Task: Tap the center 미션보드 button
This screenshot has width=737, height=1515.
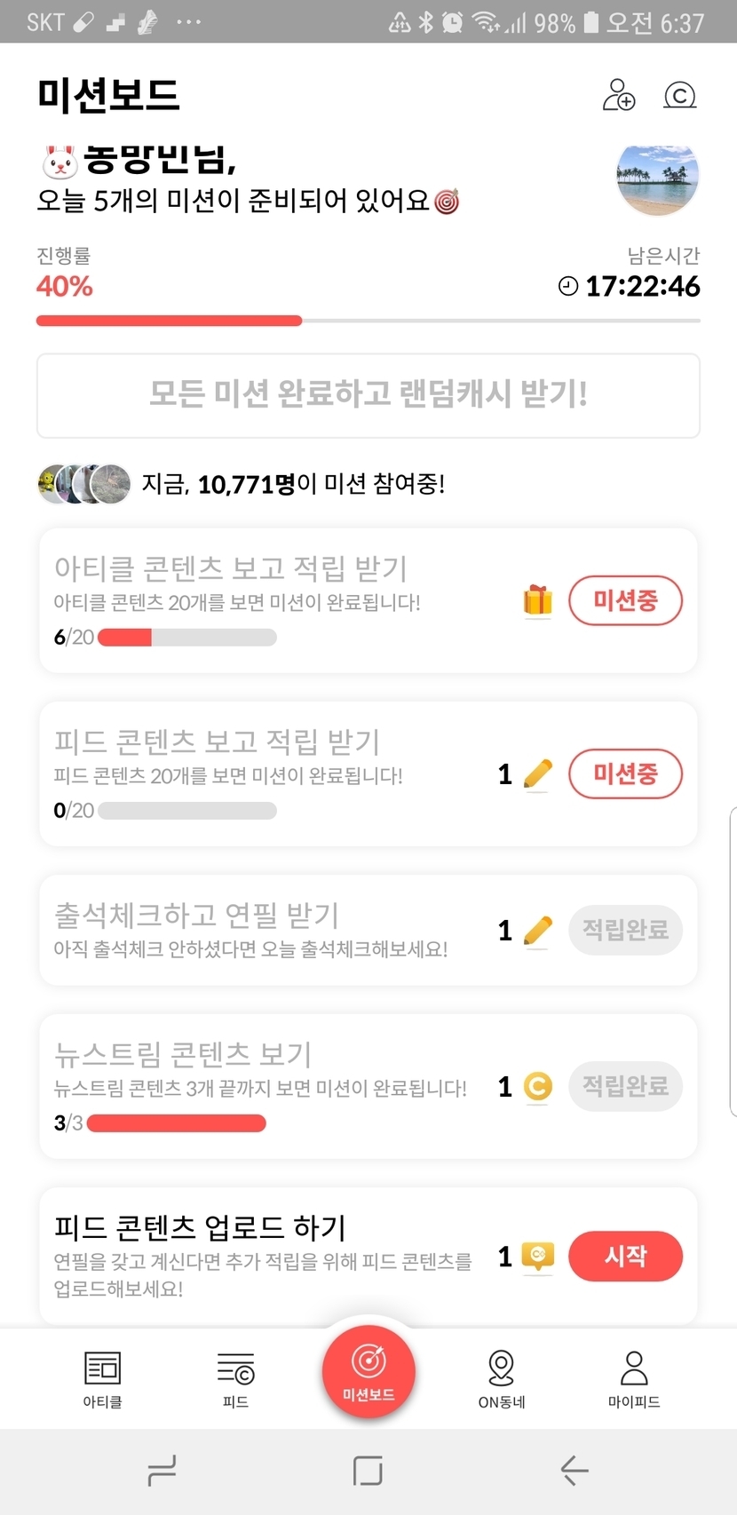Action: pos(368,1370)
